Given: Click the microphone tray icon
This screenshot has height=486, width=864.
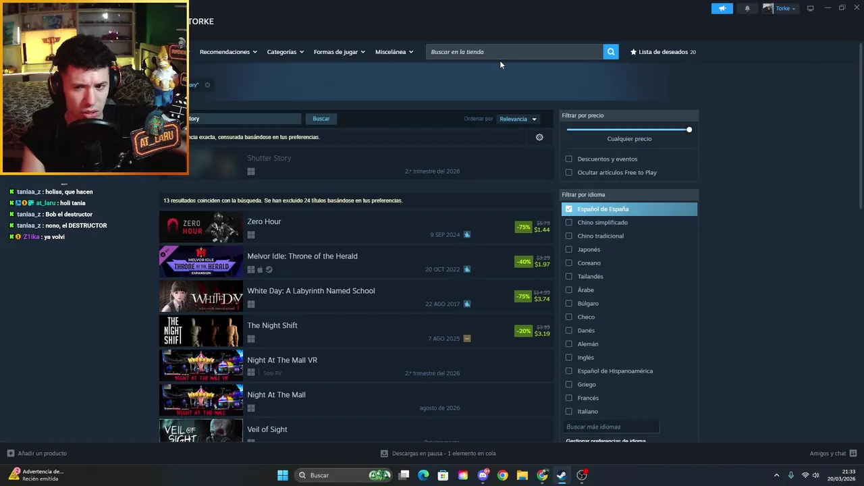Looking at the screenshot, I should tap(791, 475).
